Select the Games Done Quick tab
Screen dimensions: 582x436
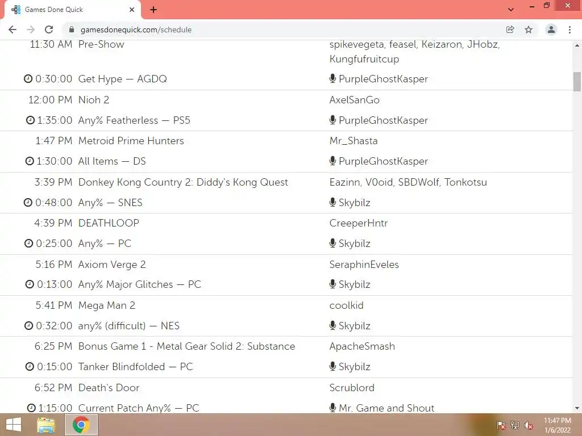(x=72, y=10)
